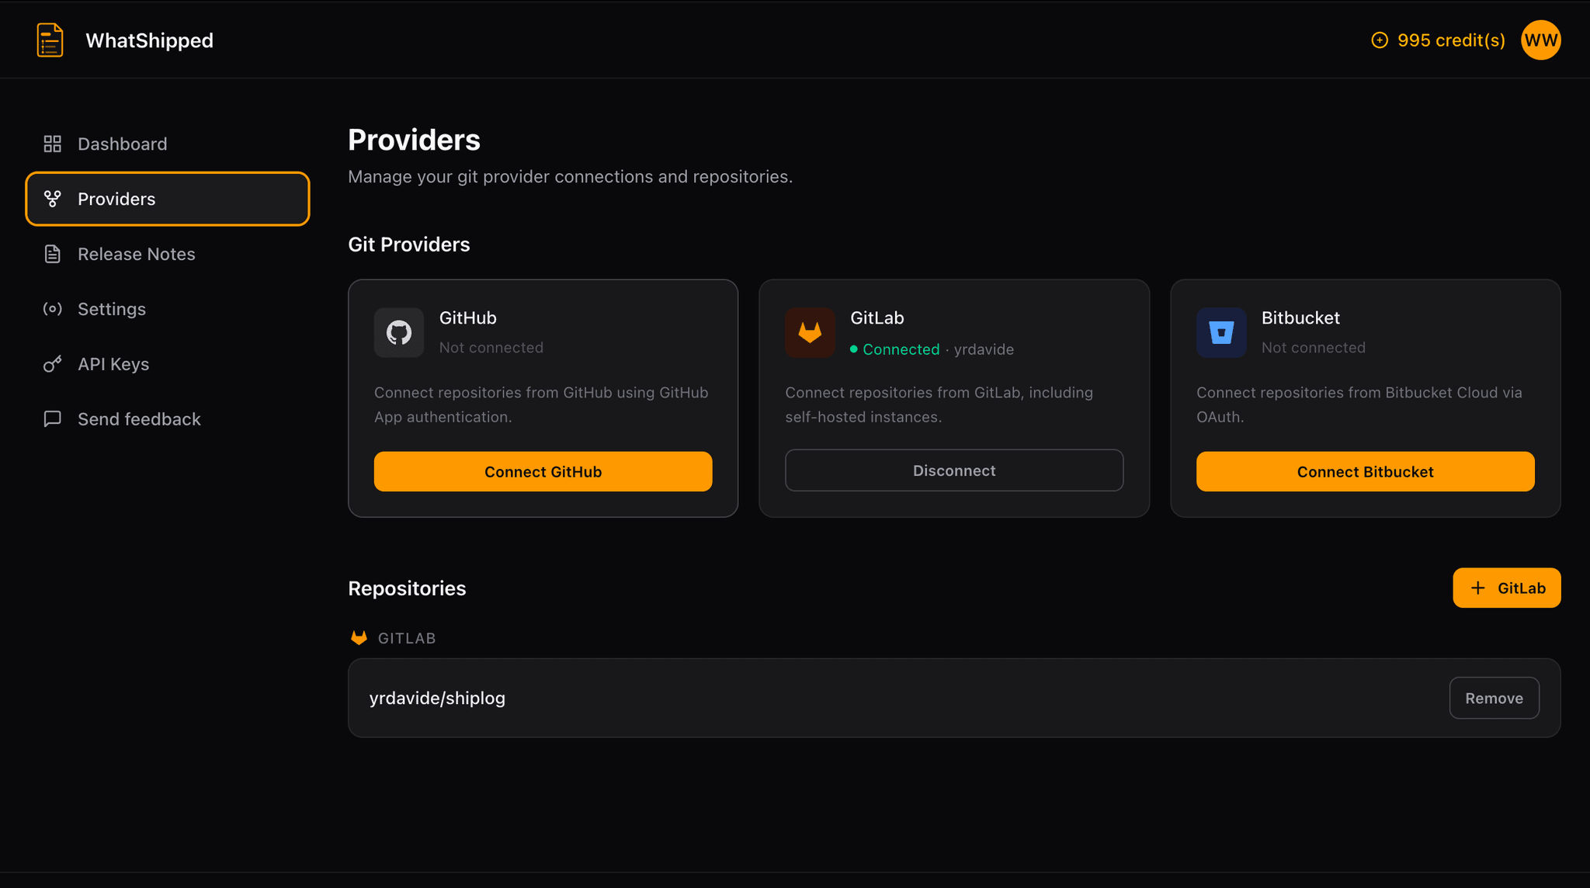
Task: Open API Keys in sidebar
Action: click(x=168, y=364)
